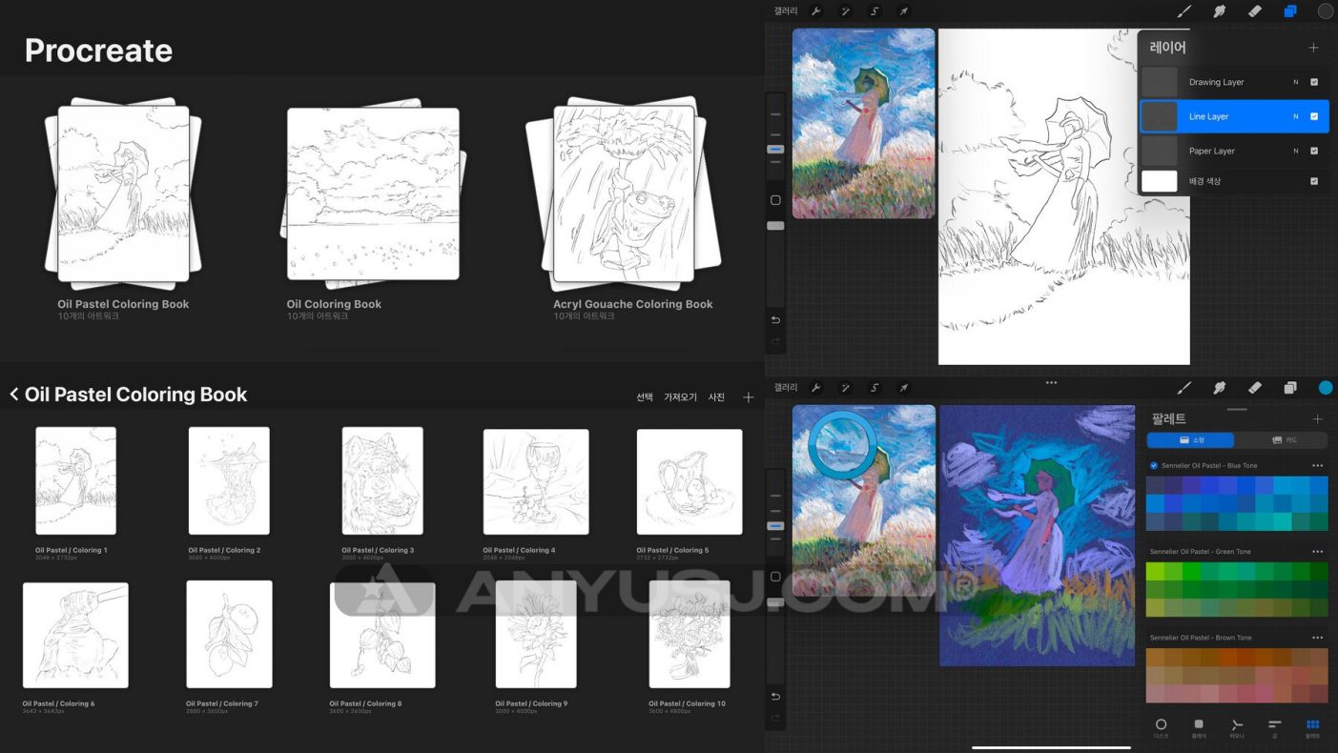Add a new palette with the plus icon
This screenshot has width=1338, height=753.
pos(1317,419)
